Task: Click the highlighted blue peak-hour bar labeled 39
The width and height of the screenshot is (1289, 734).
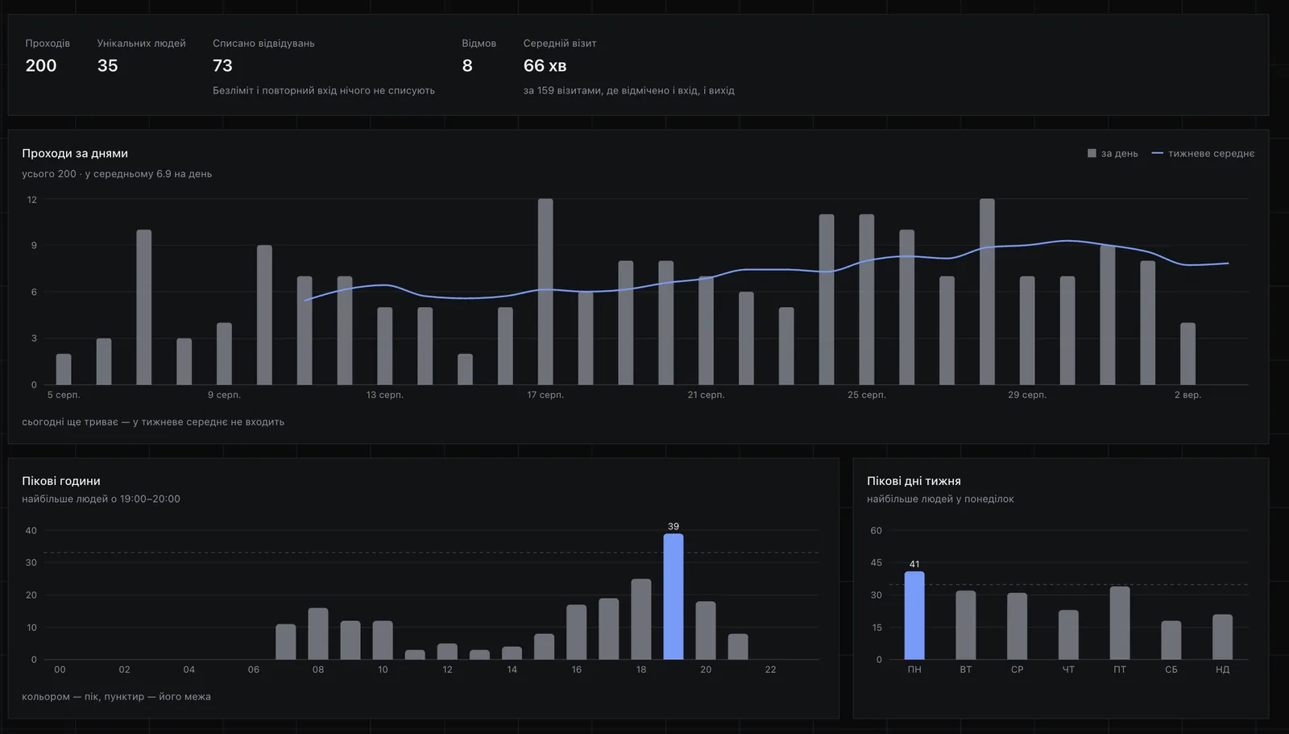Action: click(674, 596)
